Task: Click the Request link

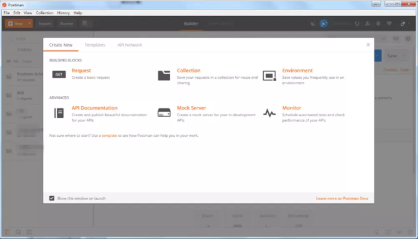Action: tap(81, 71)
